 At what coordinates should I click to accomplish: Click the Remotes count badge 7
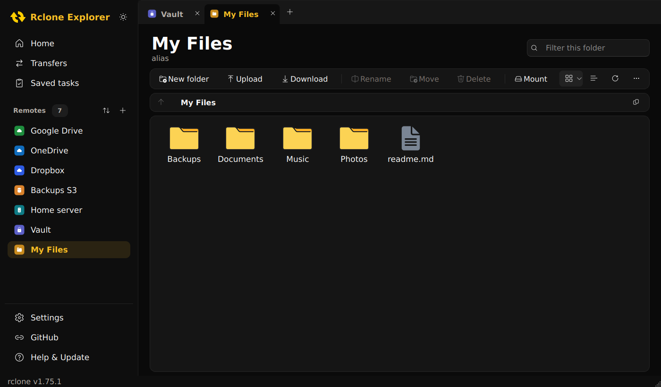[x=59, y=110]
